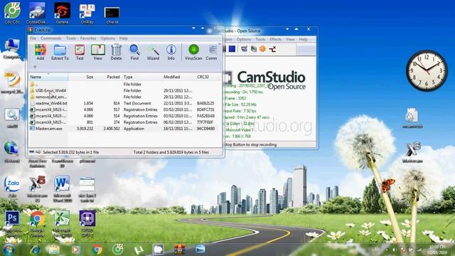455x256 pixels.
Task: Click the analog clock desktop gadget
Action: [x=427, y=70]
